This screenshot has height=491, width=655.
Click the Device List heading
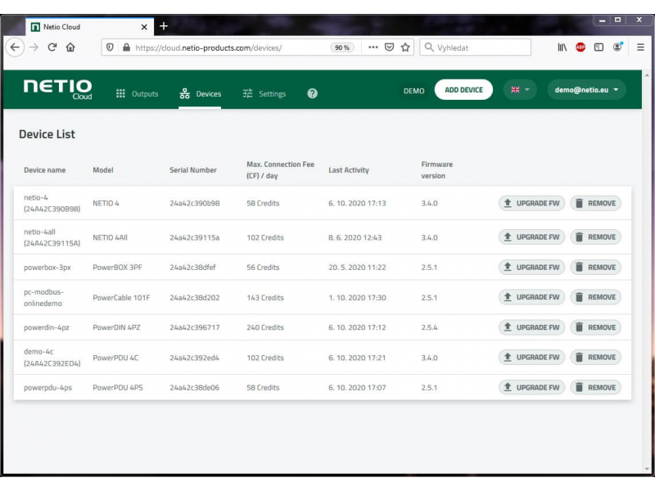tap(47, 134)
